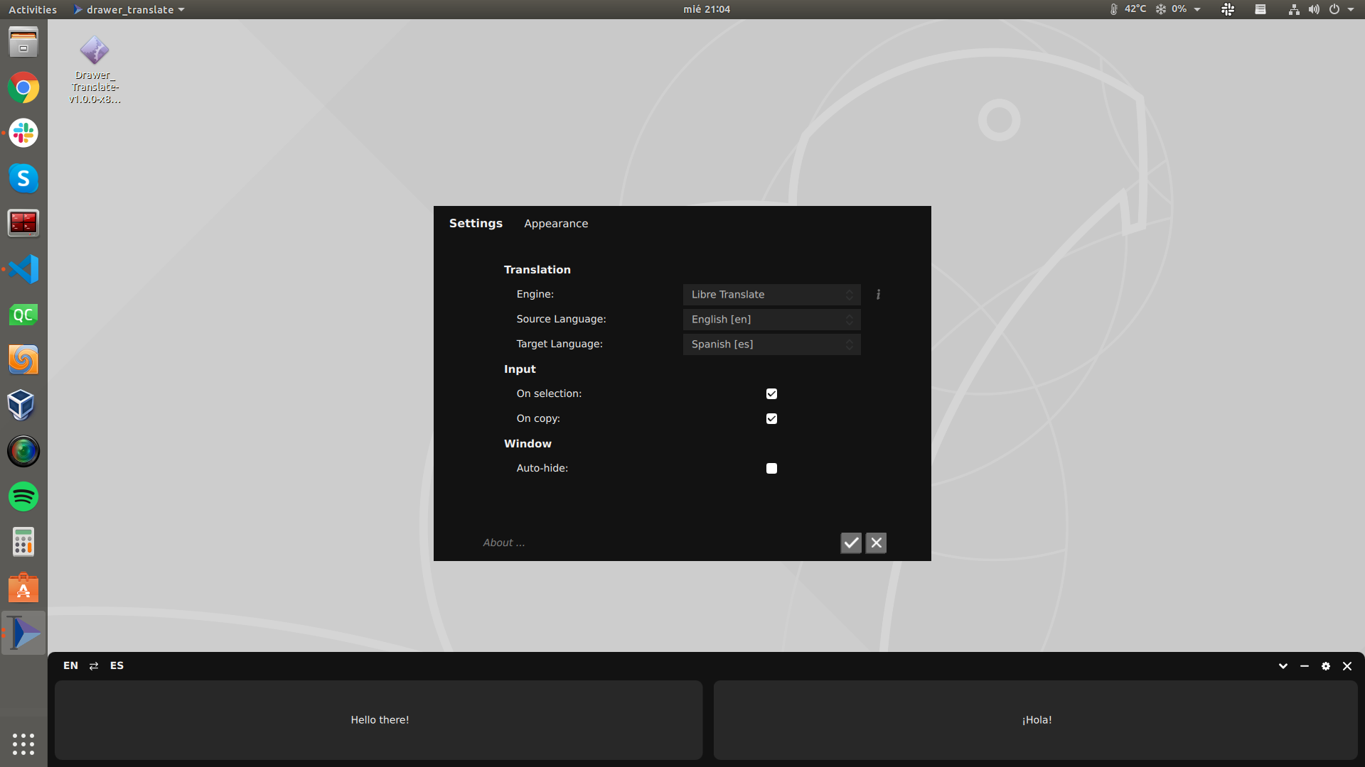
Task: Open the camera lens app in dock
Action: [x=23, y=451]
